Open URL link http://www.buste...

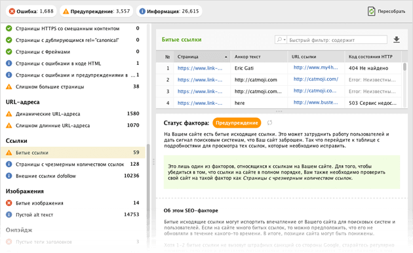pos(315,102)
